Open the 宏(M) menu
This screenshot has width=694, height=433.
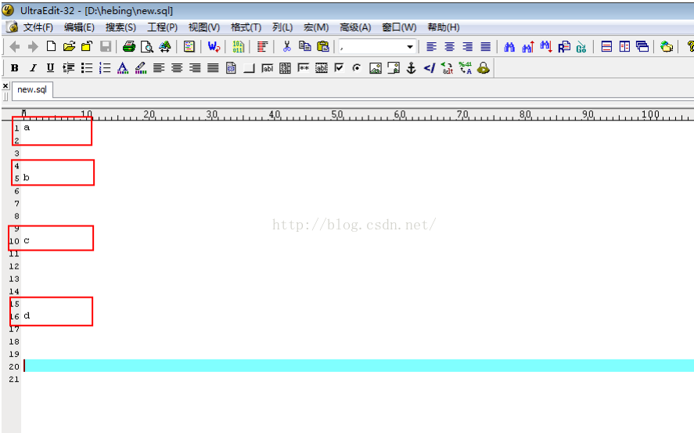pos(316,27)
